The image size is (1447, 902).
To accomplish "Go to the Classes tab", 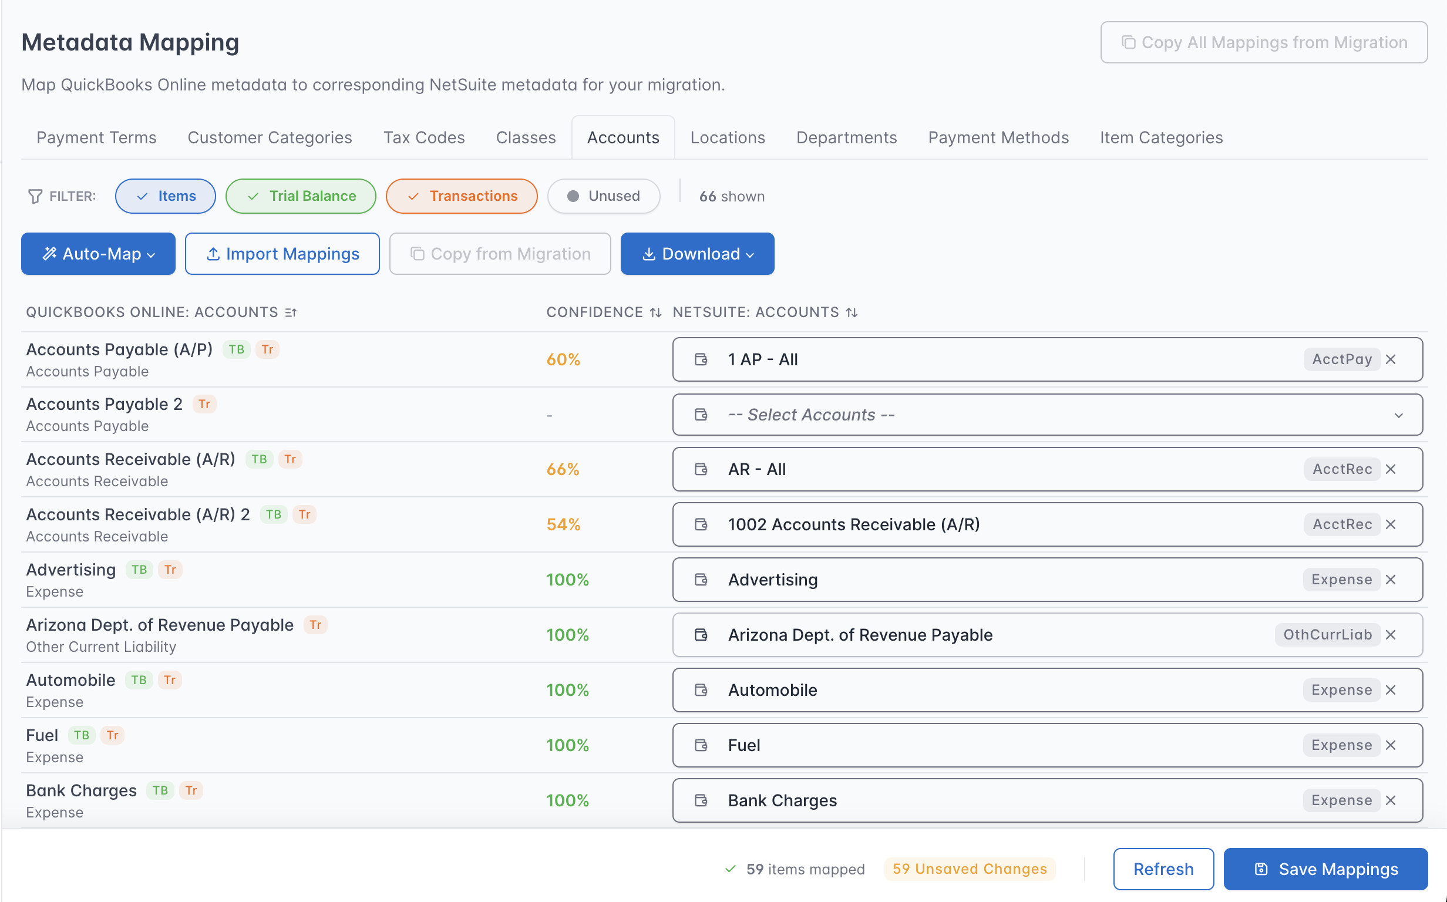I will [x=526, y=138].
